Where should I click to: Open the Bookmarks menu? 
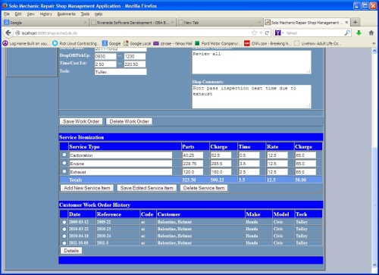point(67,14)
